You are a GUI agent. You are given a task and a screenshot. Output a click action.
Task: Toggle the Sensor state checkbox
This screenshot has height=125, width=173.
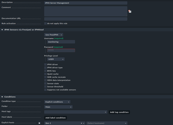point(45,83)
